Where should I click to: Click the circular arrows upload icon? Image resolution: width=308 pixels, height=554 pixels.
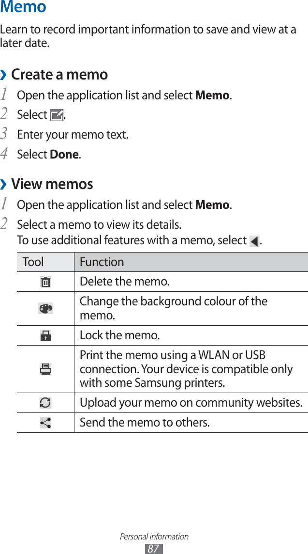(x=45, y=403)
